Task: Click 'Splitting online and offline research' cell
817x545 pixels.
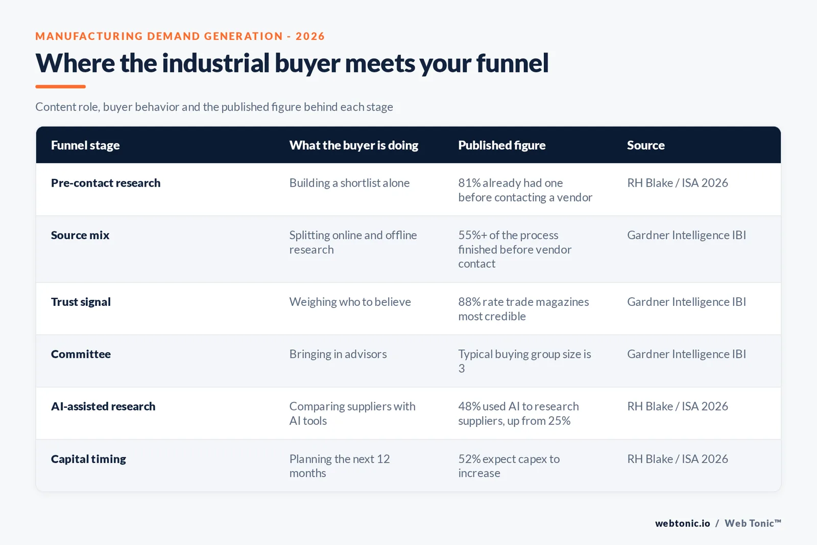Action: 353,242
